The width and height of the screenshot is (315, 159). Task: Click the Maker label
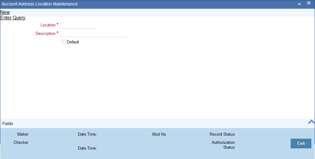tap(23, 134)
